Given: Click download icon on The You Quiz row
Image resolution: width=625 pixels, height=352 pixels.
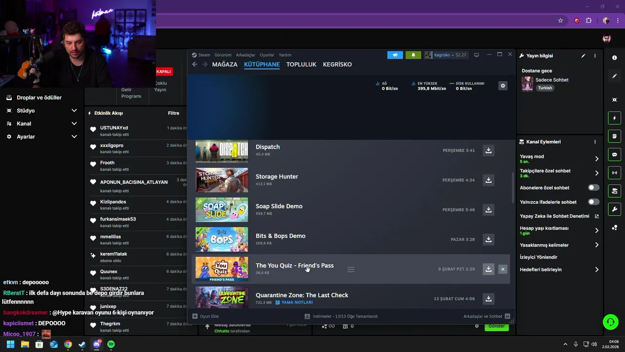Looking at the screenshot, I should click(488, 269).
